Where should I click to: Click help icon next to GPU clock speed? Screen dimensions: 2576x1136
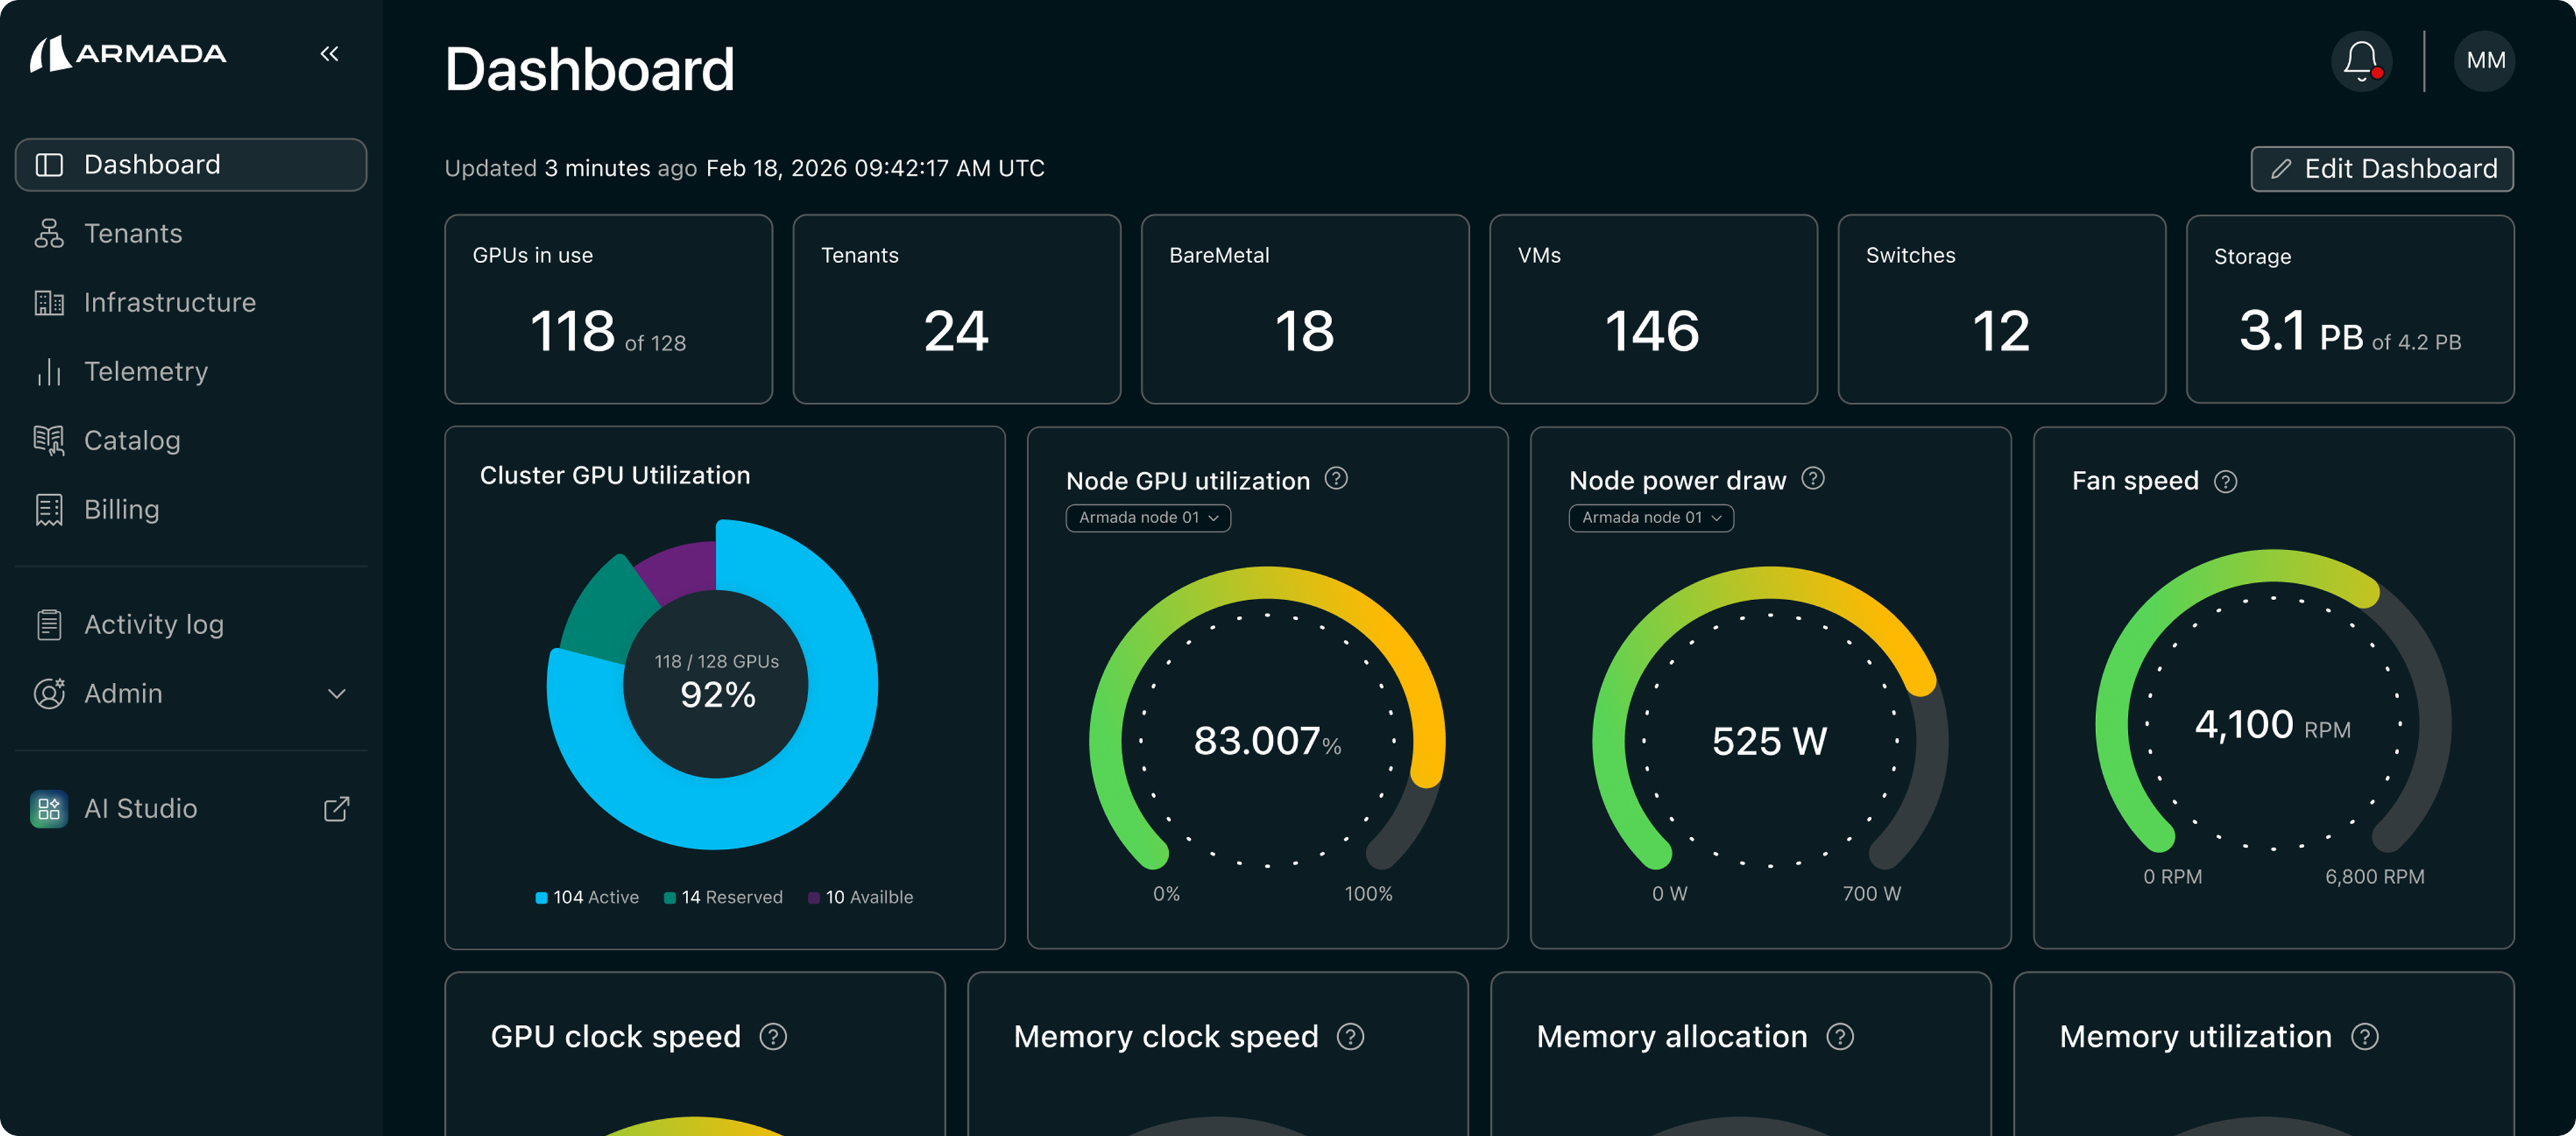773,1037
